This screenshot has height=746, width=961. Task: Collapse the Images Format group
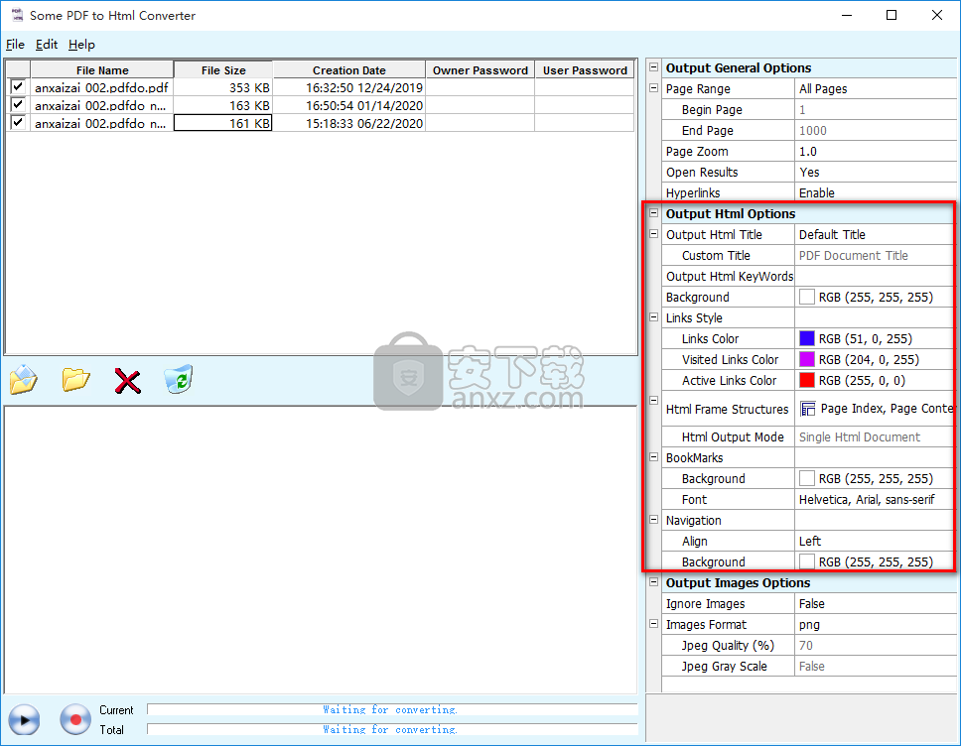(x=654, y=624)
